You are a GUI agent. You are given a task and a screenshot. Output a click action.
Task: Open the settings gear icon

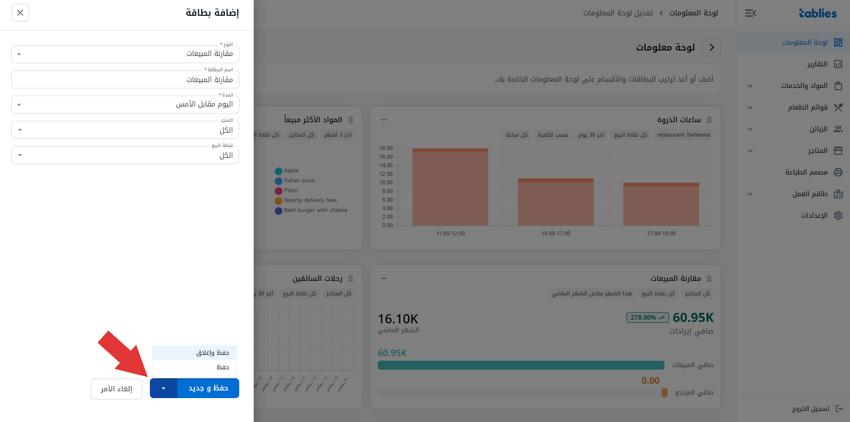[x=838, y=216]
